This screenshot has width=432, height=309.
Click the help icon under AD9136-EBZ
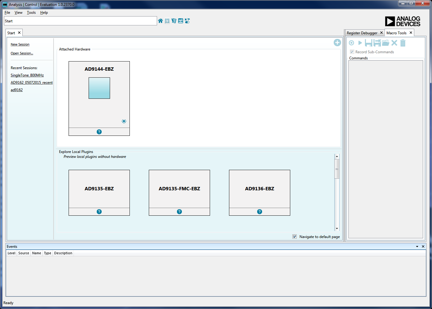[260, 212]
